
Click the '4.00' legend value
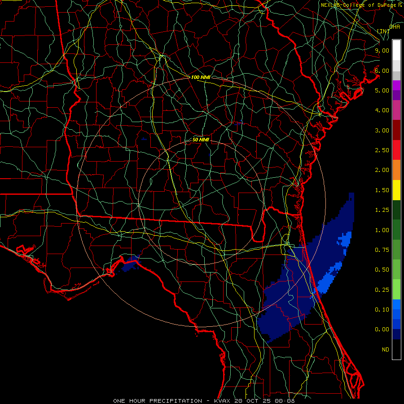click(382, 110)
